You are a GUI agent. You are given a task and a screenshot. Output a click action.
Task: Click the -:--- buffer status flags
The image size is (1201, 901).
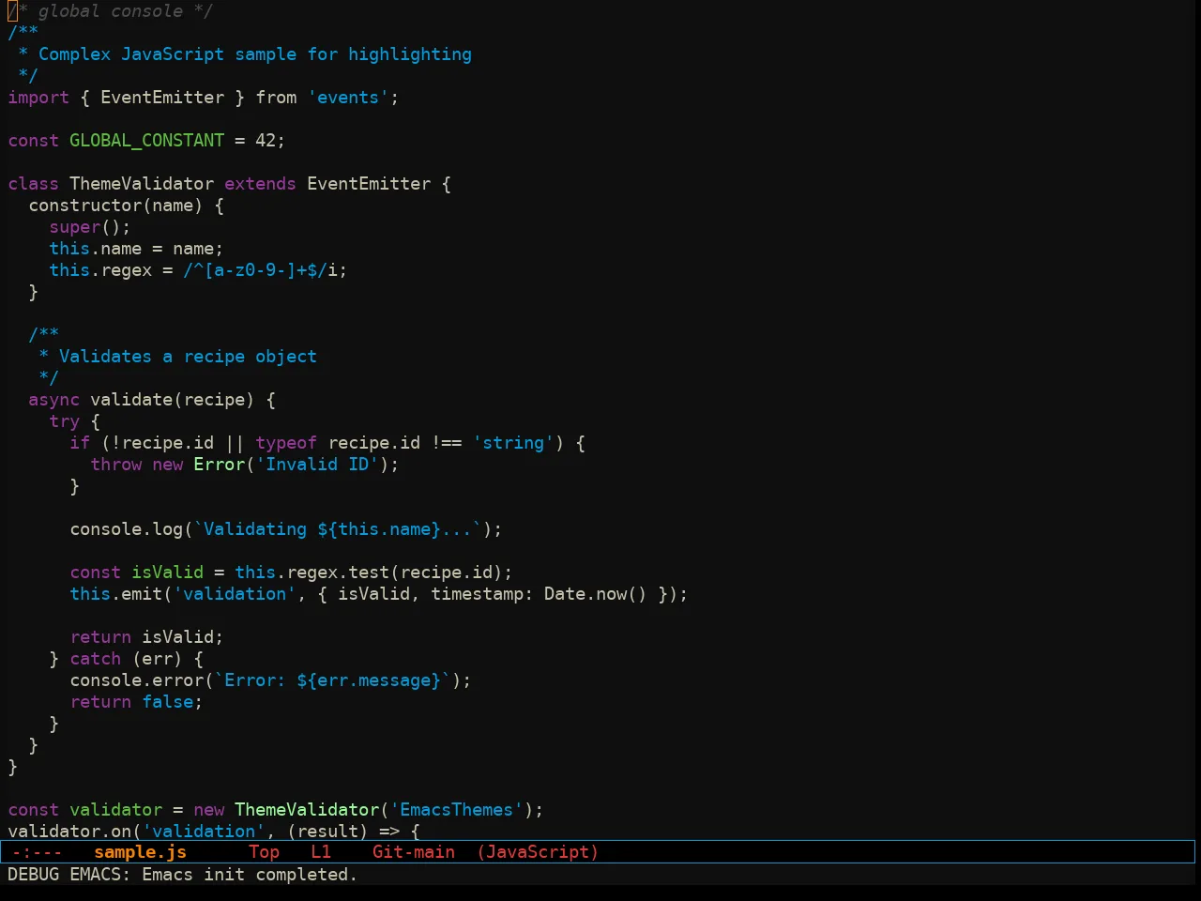[37, 852]
